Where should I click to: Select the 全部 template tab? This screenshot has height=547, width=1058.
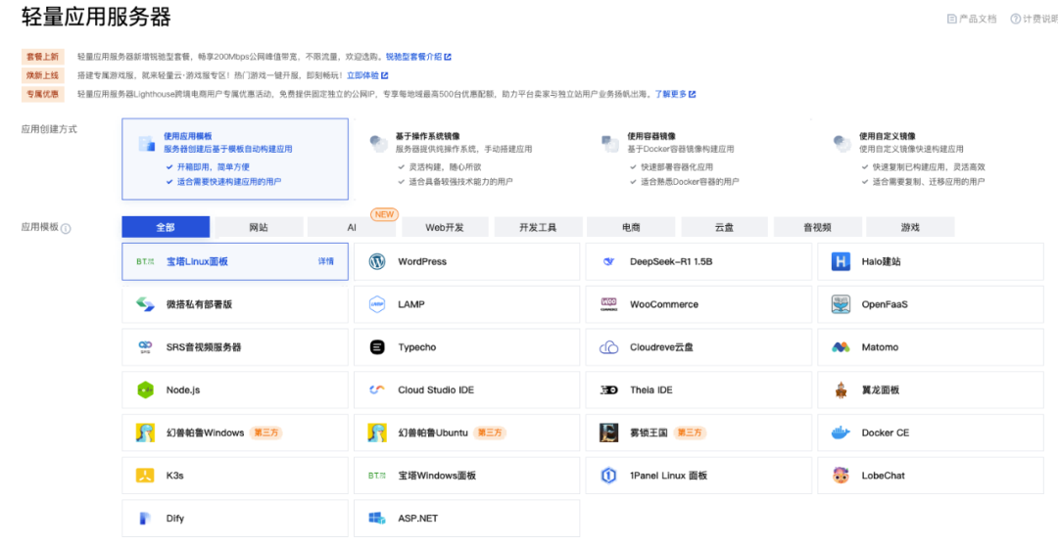tap(166, 227)
